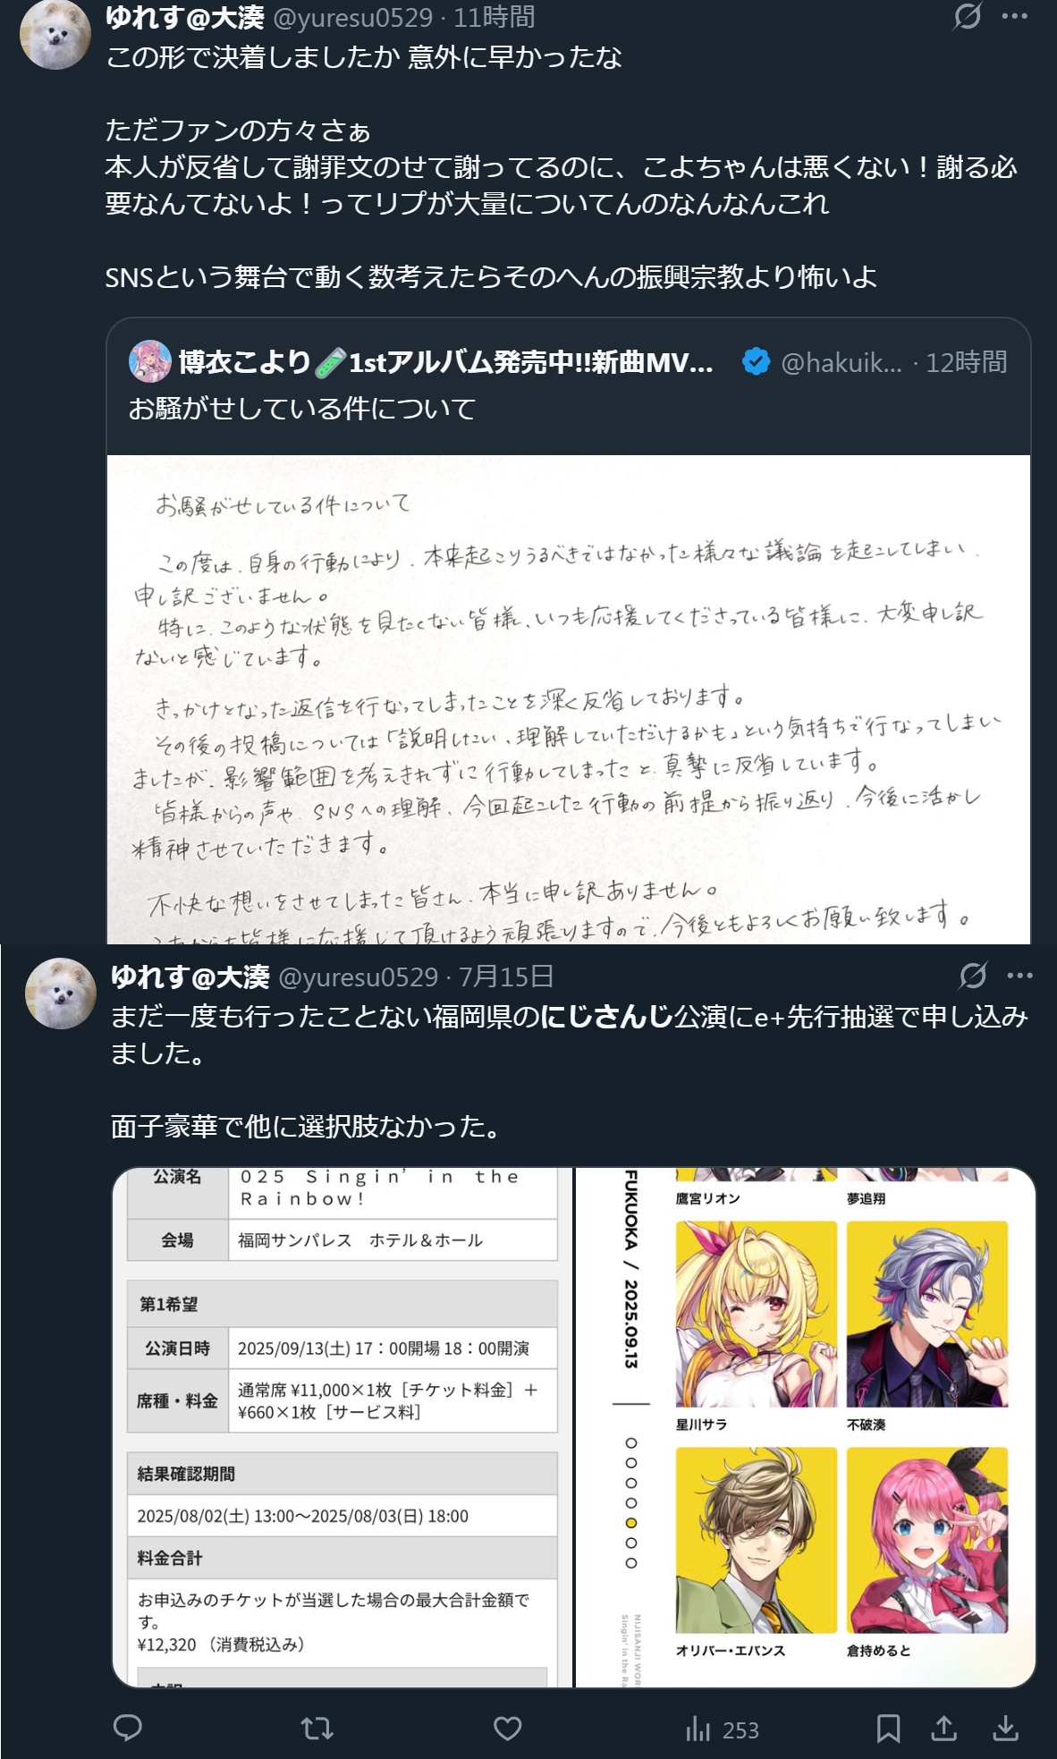The image size is (1057, 1759).
Task: Open the 11時間 timestamp link
Action: pyautogui.click(x=494, y=16)
